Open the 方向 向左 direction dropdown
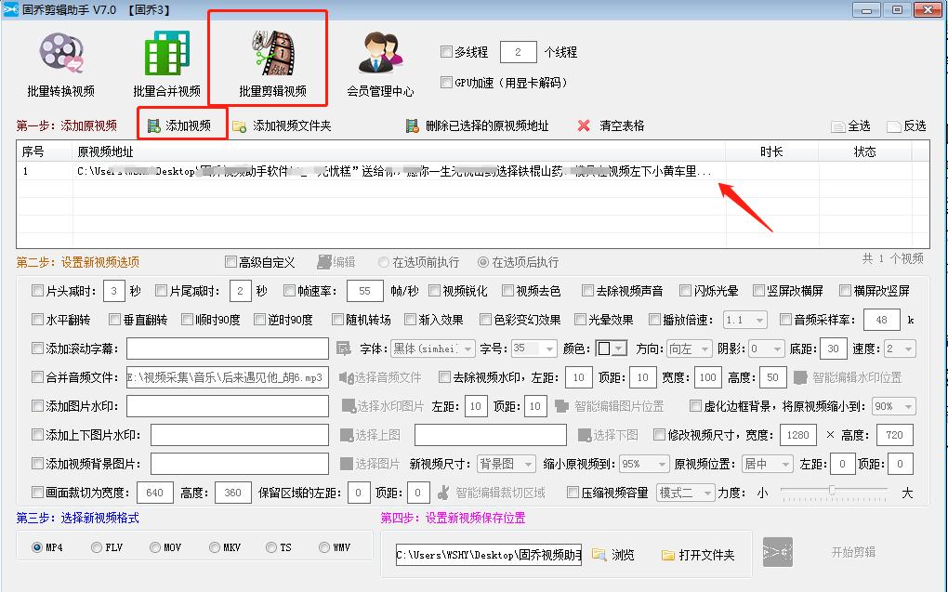Image resolution: width=948 pixels, height=592 pixels. [x=690, y=349]
